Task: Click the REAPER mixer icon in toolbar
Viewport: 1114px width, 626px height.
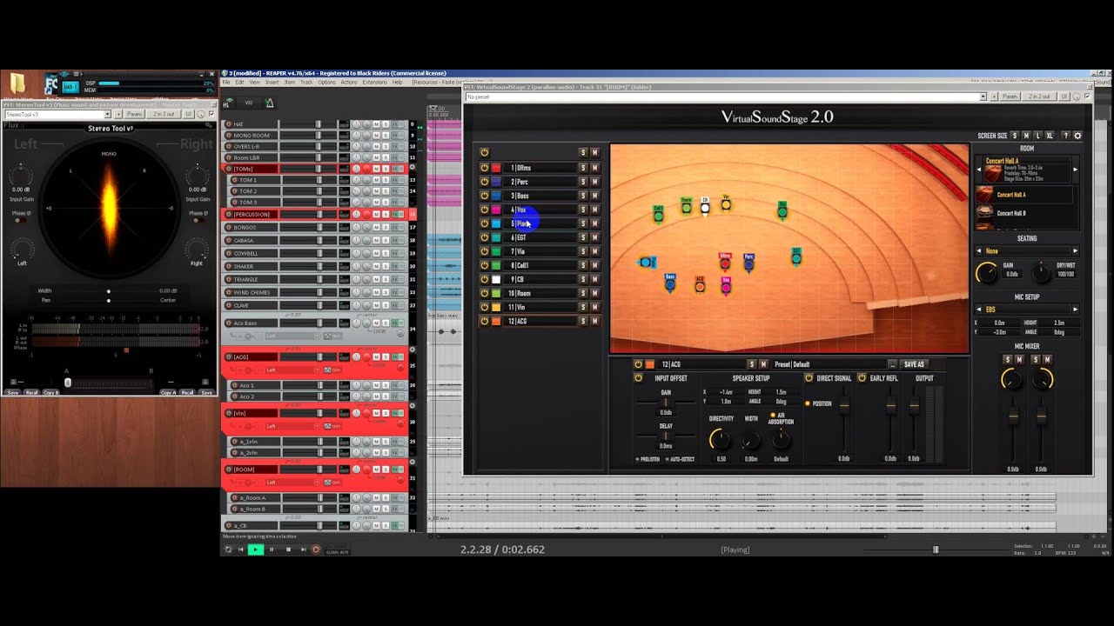Action: click(226, 103)
